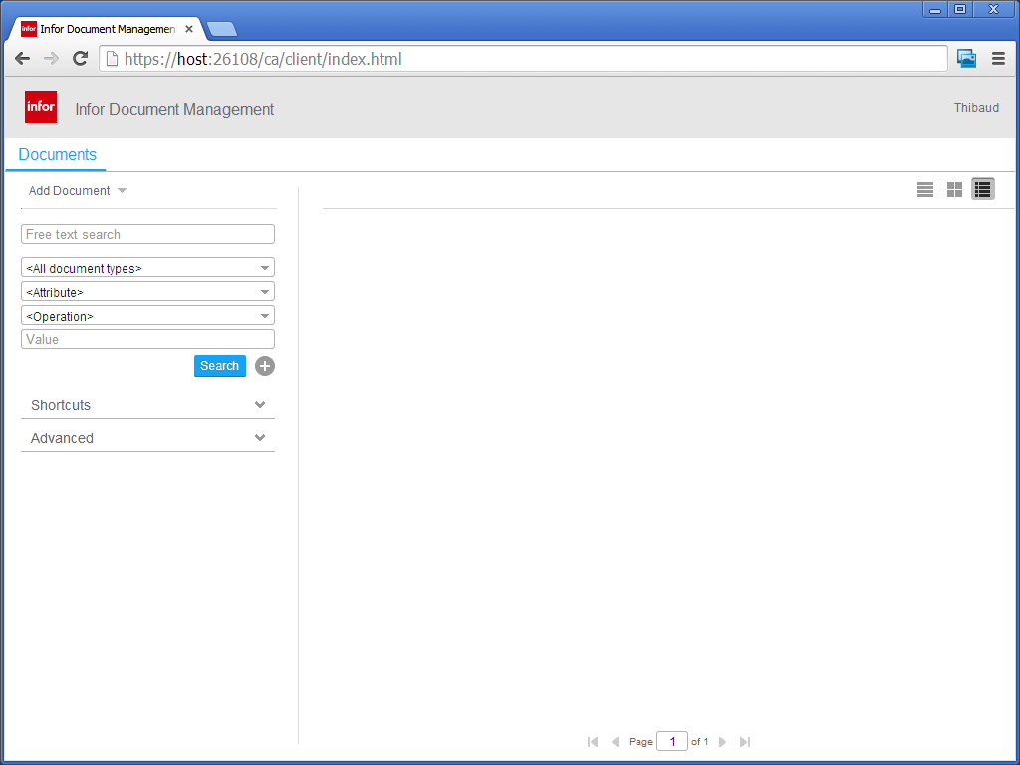Expand the Advanced section

click(x=147, y=438)
